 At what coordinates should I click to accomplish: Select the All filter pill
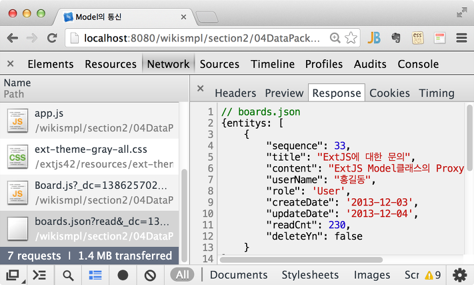(182, 275)
